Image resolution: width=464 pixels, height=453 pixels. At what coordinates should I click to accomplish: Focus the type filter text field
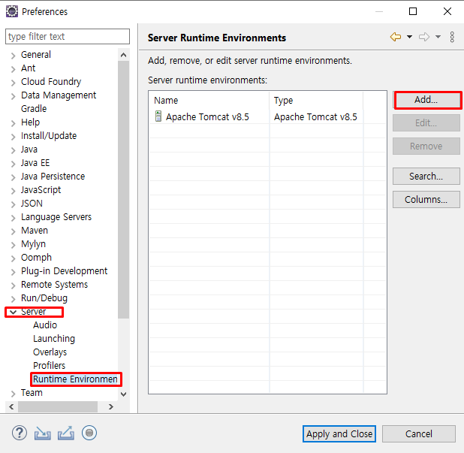68,36
